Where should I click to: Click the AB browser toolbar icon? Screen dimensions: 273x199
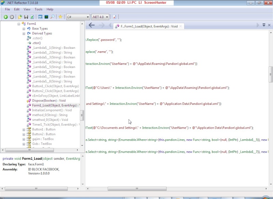click(x=40, y=17)
